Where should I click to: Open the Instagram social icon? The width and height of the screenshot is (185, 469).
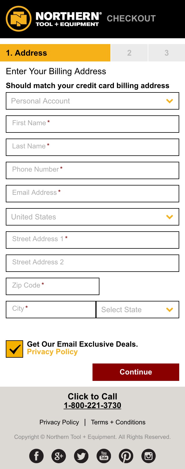[x=149, y=456]
